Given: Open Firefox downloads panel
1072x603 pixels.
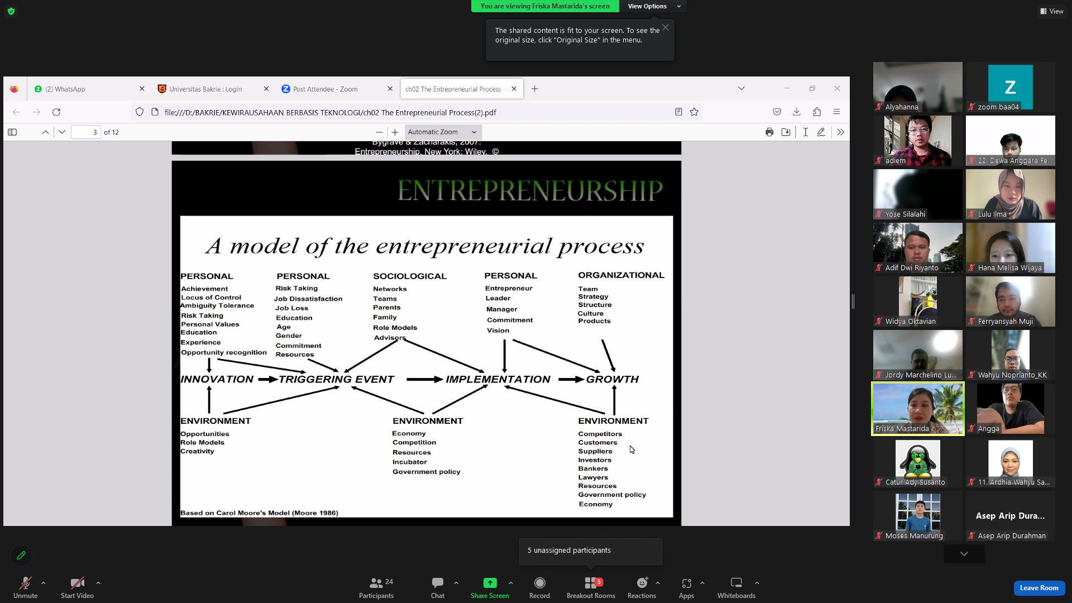Looking at the screenshot, I should point(797,112).
